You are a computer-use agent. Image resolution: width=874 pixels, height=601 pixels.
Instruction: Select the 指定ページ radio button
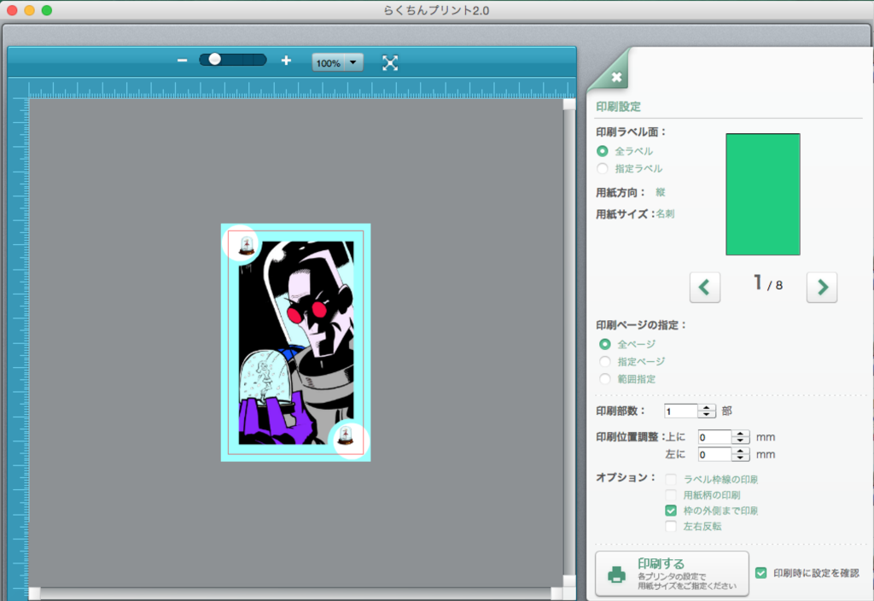(605, 361)
